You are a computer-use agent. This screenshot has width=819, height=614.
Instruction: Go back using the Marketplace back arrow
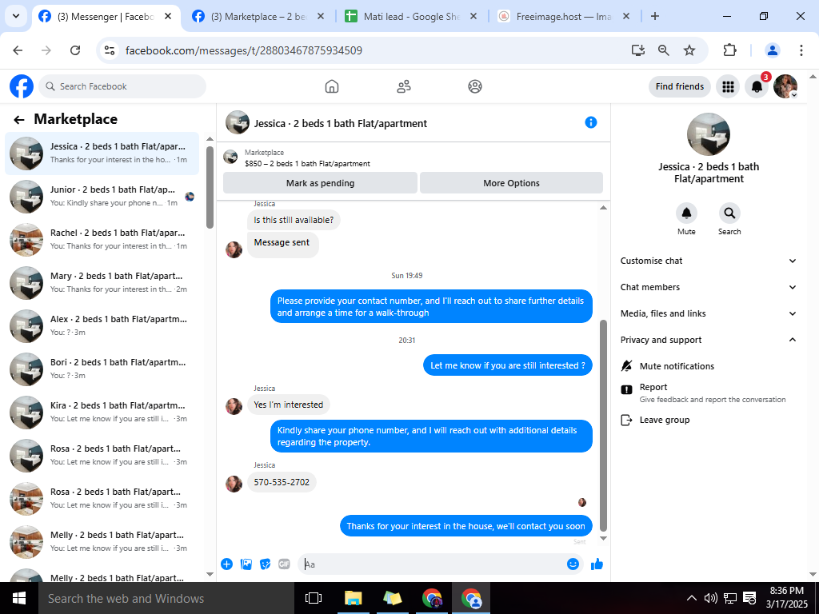(19, 120)
